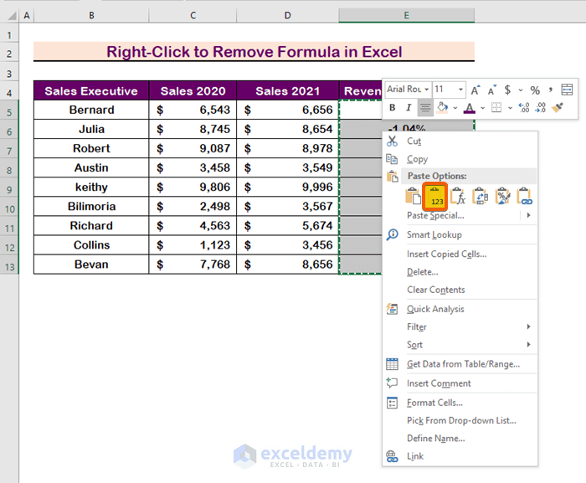Viewport: 586px width, 483px height.
Task: Apply the fill color bucket
Action: click(x=443, y=108)
